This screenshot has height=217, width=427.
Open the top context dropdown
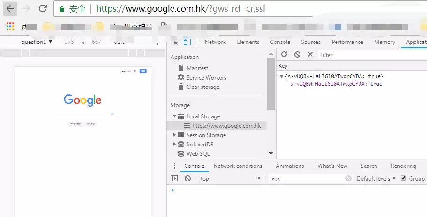[231, 179]
